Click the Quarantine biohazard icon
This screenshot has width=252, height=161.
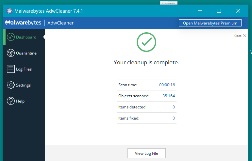tap(11, 53)
